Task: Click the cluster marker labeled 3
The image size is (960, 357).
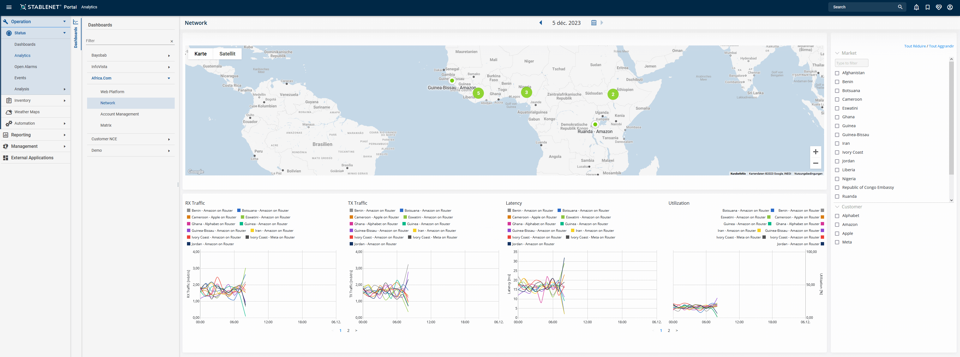Action: point(526,92)
